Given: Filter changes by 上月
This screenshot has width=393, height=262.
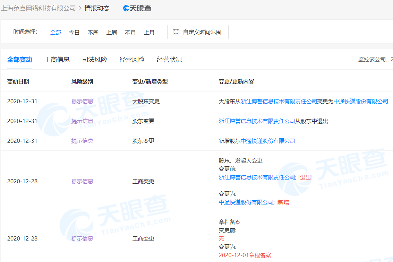Looking at the screenshot, I should pos(149,32).
